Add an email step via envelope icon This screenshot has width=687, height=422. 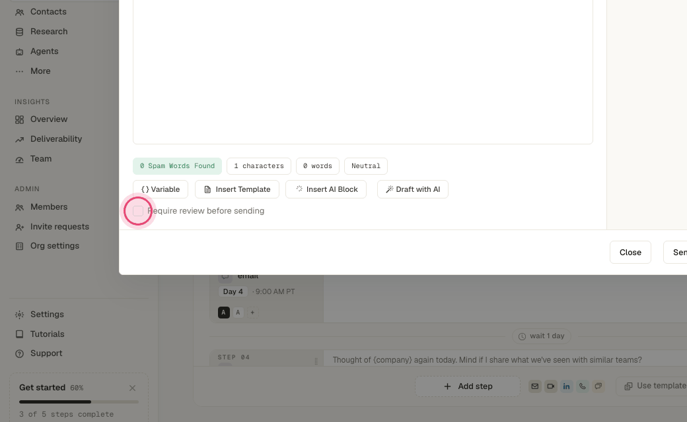click(535, 386)
